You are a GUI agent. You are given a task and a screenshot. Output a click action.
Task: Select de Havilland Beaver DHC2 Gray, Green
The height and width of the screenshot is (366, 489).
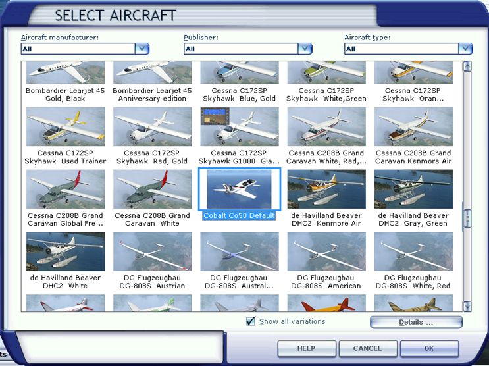(x=413, y=189)
